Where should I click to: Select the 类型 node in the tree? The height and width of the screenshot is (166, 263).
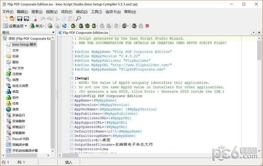click(x=15, y=92)
